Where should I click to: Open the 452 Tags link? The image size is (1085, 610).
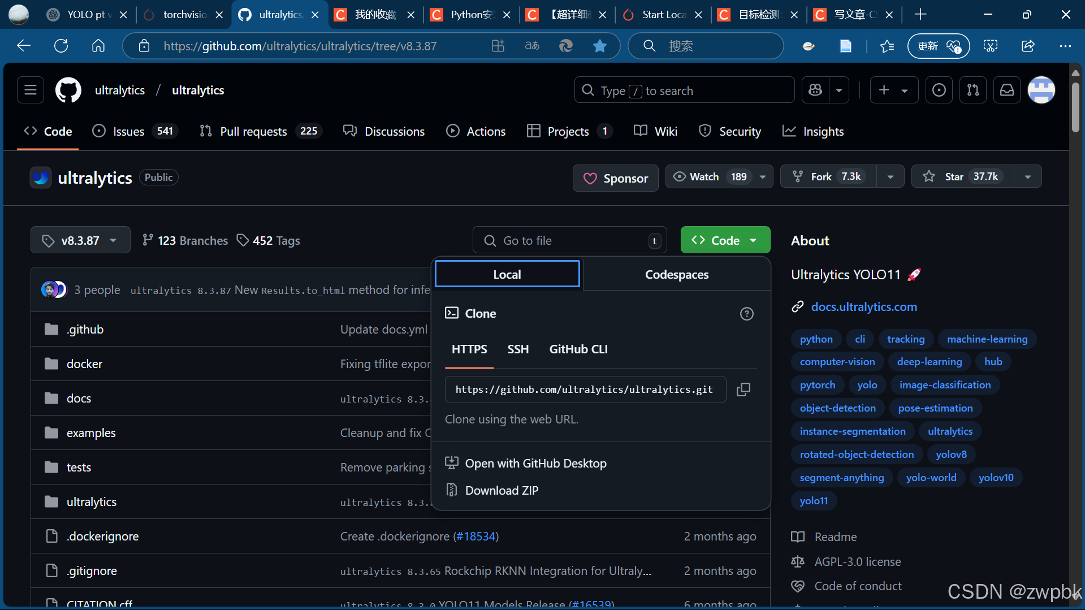coord(268,240)
